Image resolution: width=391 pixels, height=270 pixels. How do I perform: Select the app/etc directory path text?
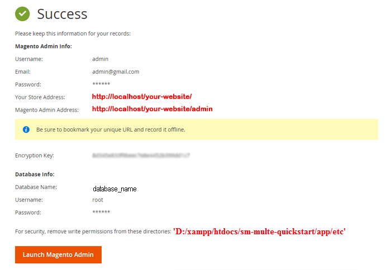click(259, 231)
